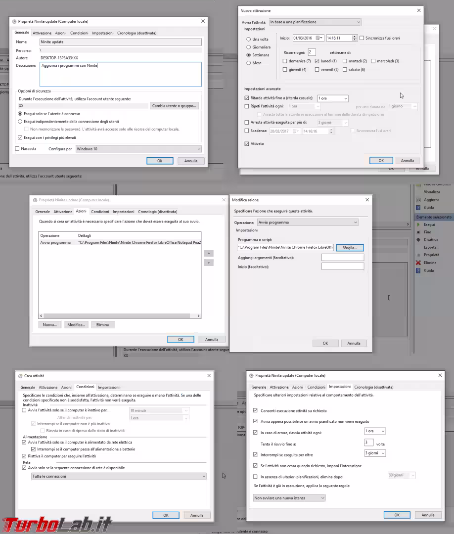
Task: Click the green Esegui icon in actions pane
Action: pos(418,225)
